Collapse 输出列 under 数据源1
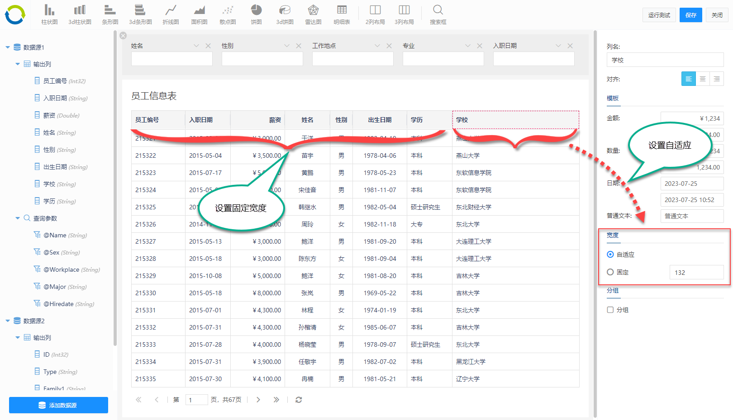 point(18,64)
